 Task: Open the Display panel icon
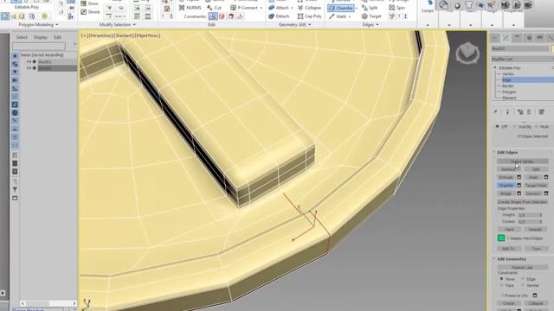pyautogui.click(x=540, y=38)
